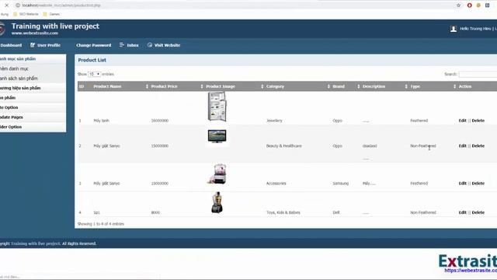
Task: Click the browser address bar
Action: click(235, 5)
